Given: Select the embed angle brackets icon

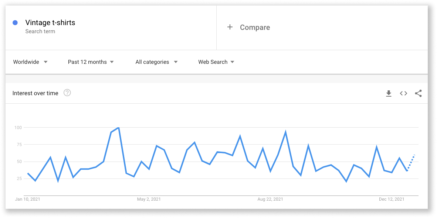Looking at the screenshot, I should coord(403,93).
